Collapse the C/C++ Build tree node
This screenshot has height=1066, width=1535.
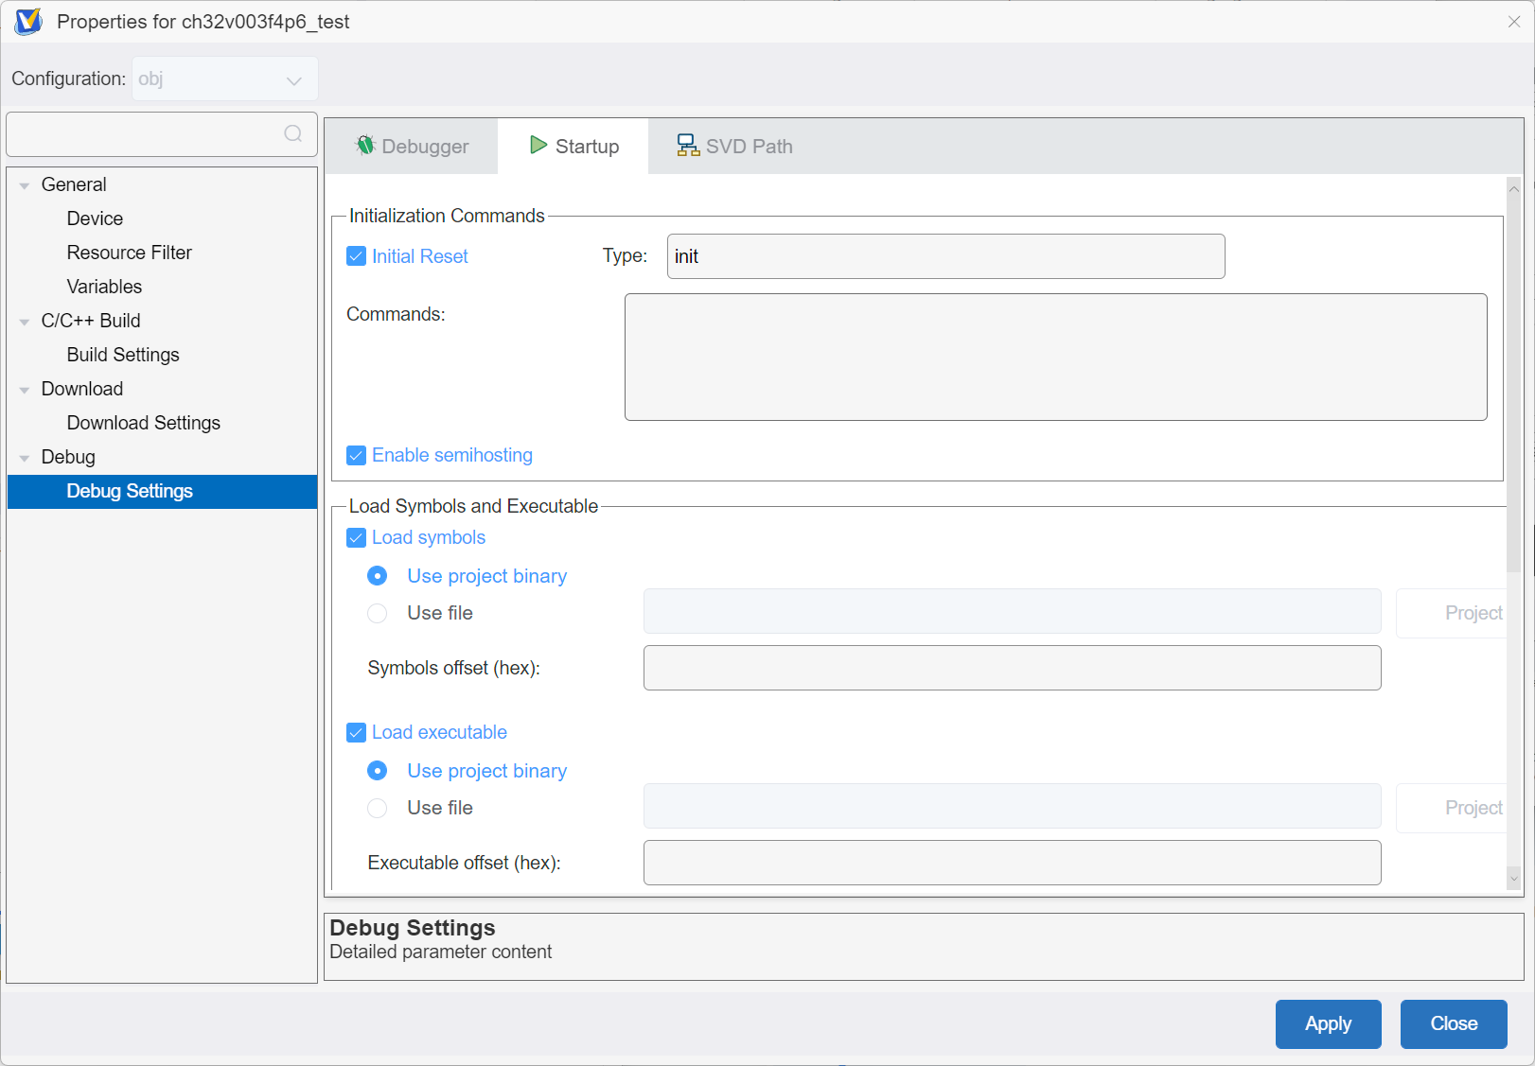(25, 322)
